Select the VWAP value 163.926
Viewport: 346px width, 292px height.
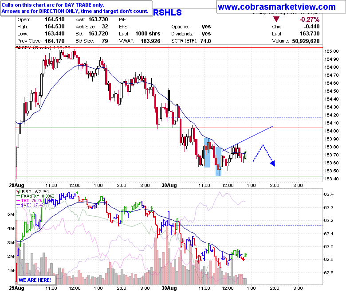150,41
